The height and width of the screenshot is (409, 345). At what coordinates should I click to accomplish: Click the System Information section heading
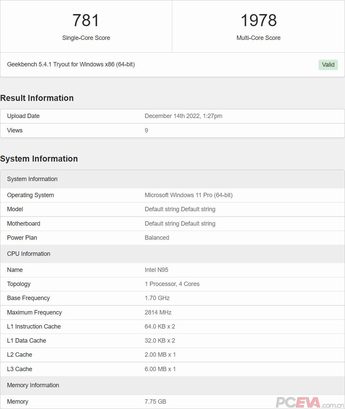(39, 159)
